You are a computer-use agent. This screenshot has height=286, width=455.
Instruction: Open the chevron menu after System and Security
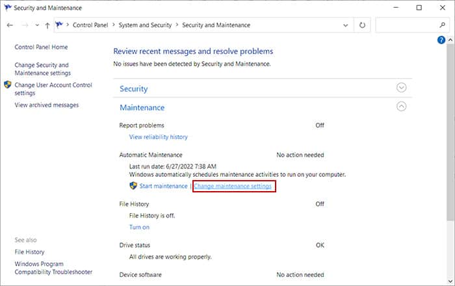tap(177, 25)
